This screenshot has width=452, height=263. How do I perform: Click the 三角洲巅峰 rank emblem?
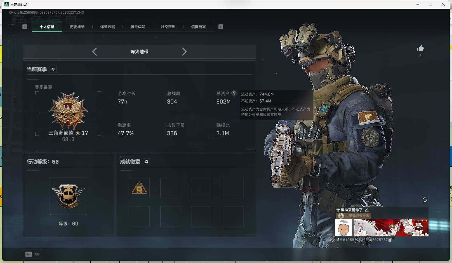point(68,111)
